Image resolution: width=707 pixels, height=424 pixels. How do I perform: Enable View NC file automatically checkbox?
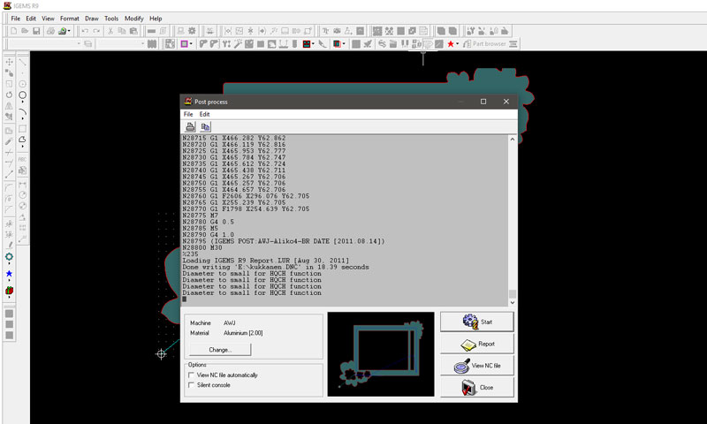(x=191, y=375)
